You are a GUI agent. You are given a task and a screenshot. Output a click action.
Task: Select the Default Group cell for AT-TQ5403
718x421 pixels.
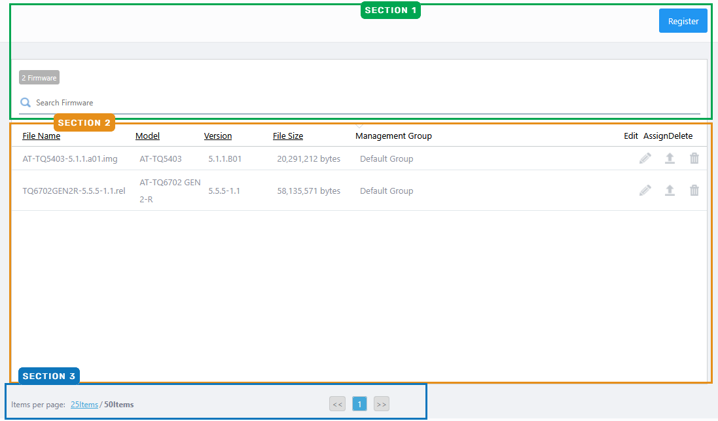click(x=386, y=158)
